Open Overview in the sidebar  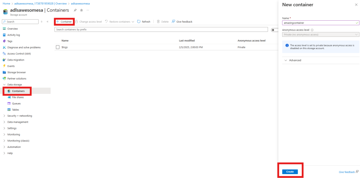point(12,29)
